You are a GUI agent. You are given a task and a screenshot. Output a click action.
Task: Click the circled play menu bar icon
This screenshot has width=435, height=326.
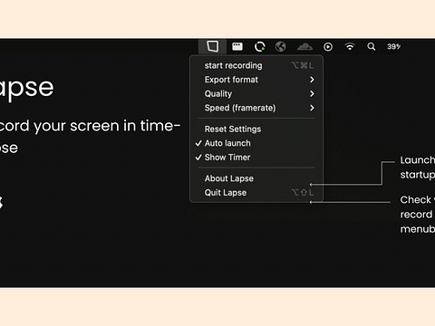(328, 46)
